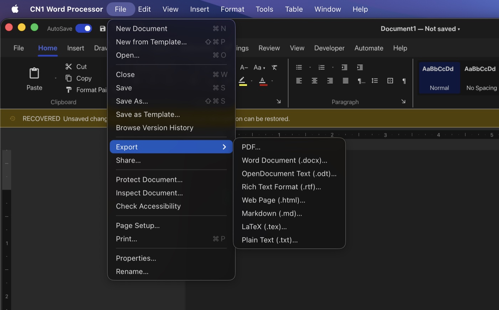
Task: Switch to the Insert ribbon tab
Action: coord(76,48)
